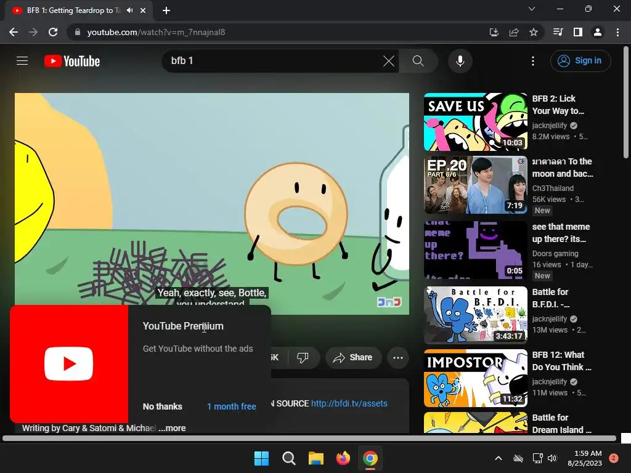Screen dimensions: 631x473
Task: Open the bfdi.tv/assets link
Action: pyautogui.click(x=349, y=403)
